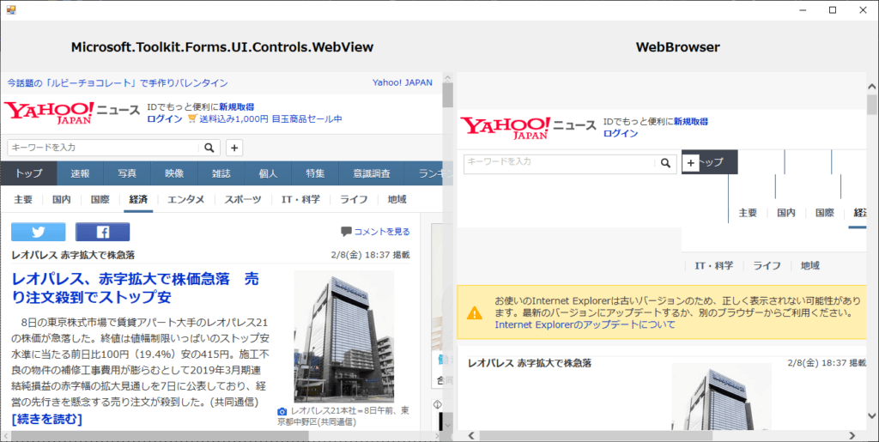The image size is (879, 442).
Task: Click WebBrowser scroll left arrow
Action: pyautogui.click(x=471, y=436)
